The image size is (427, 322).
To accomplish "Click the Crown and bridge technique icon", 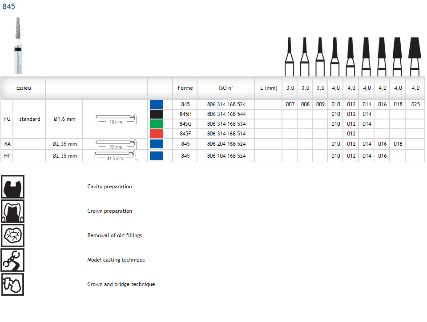I will [13, 284].
